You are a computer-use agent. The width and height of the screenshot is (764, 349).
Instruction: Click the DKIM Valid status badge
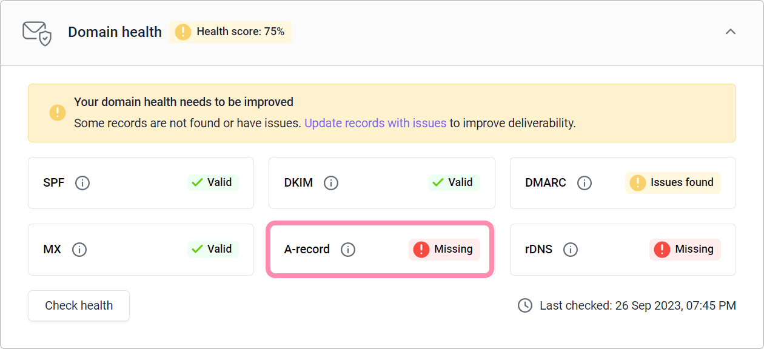(454, 182)
